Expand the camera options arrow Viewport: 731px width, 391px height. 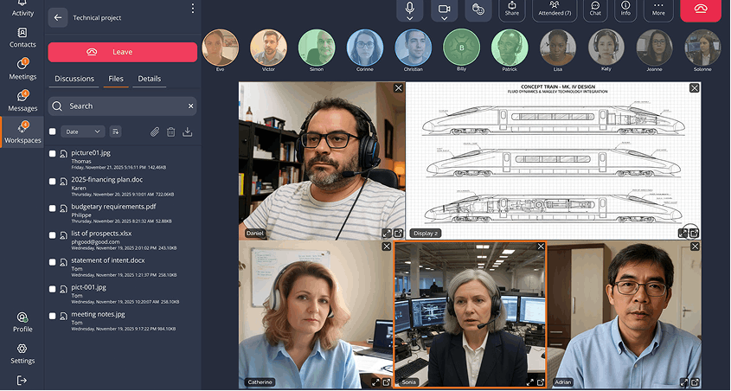click(444, 16)
